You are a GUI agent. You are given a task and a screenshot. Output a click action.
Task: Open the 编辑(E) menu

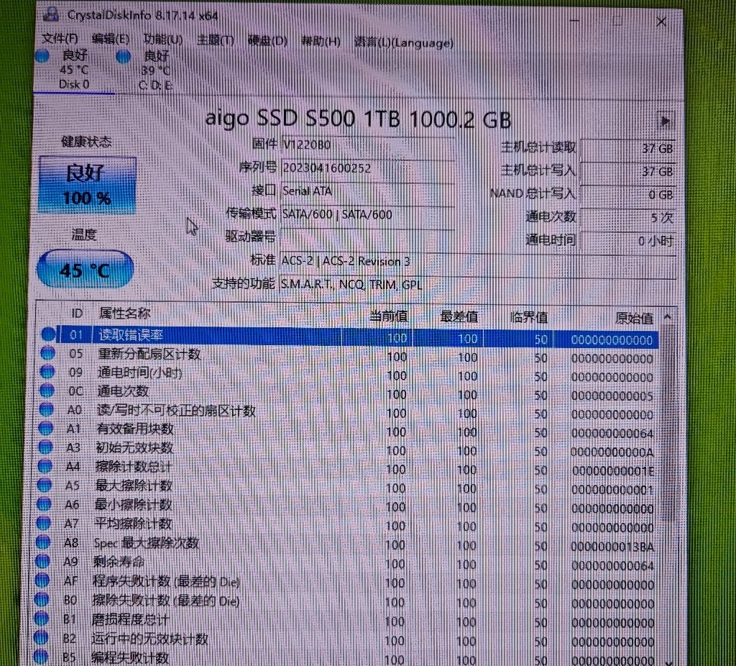coord(110,40)
